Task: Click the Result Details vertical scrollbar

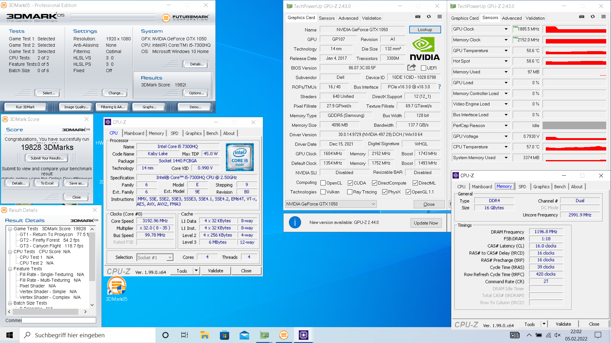Action: (92, 267)
